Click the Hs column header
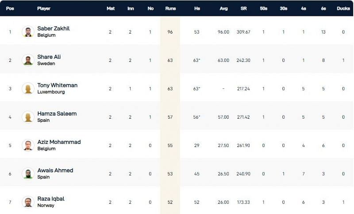The height and width of the screenshot is (214, 354). 196,8
